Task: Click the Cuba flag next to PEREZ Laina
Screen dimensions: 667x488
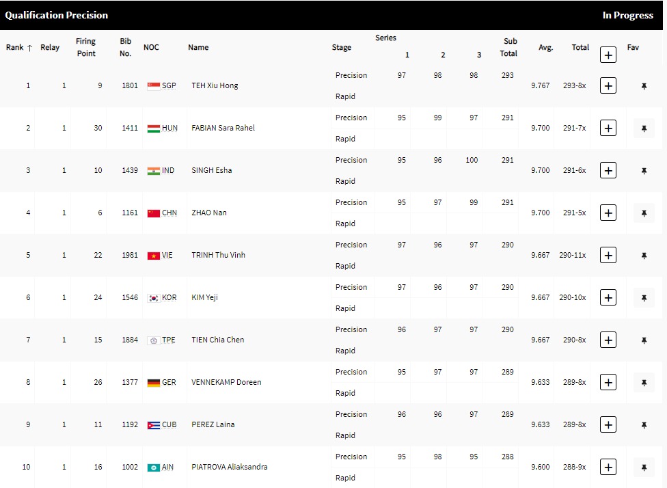Action: [154, 424]
